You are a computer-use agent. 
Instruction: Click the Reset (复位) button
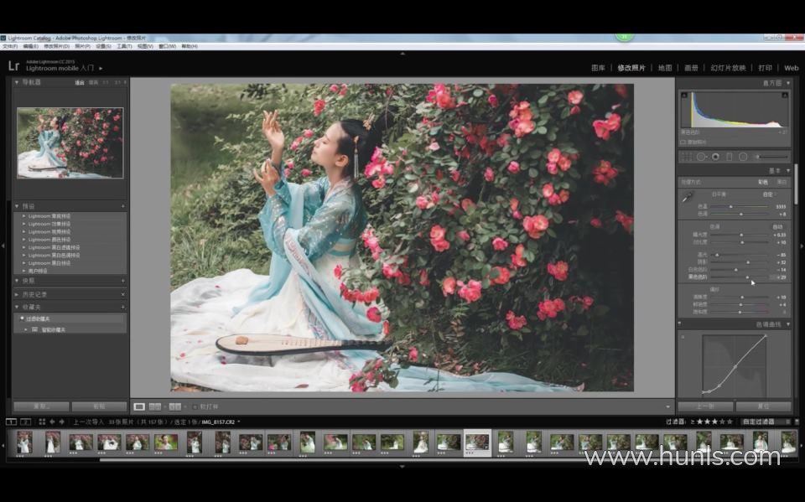pyautogui.click(x=763, y=406)
